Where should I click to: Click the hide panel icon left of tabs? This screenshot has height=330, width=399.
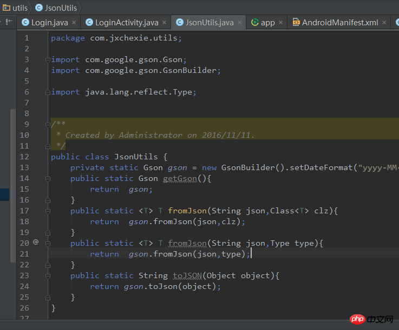coord(9,22)
